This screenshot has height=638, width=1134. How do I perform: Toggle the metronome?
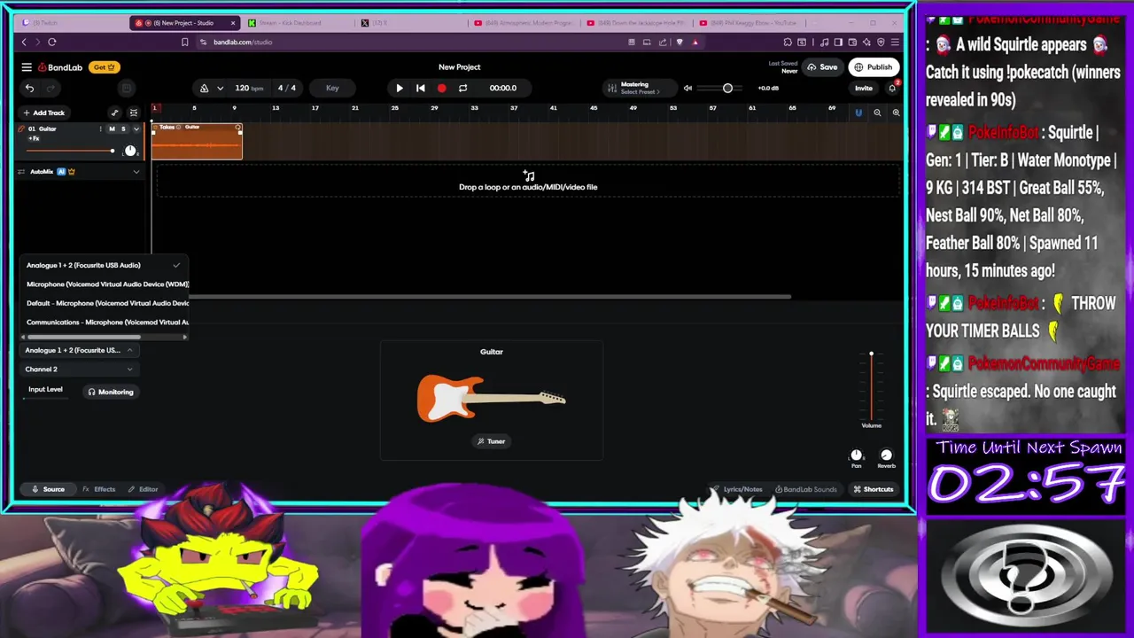click(x=204, y=88)
